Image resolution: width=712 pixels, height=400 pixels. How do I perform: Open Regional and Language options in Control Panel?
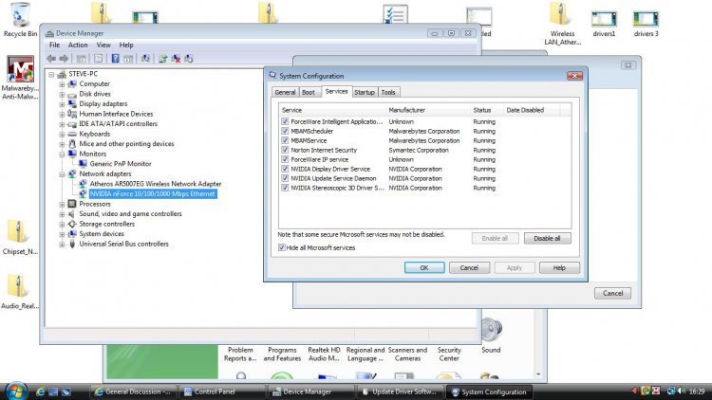tap(365, 354)
